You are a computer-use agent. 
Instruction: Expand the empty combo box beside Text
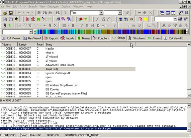[120, 13]
